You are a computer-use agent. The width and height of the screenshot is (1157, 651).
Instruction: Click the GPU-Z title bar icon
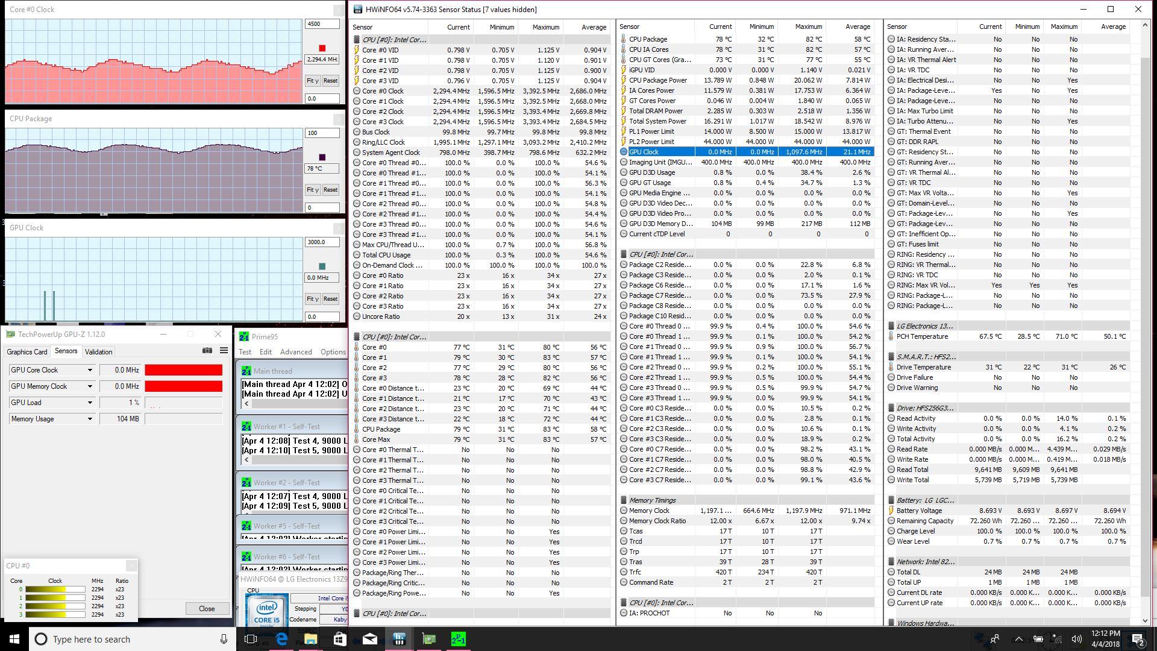[11, 334]
